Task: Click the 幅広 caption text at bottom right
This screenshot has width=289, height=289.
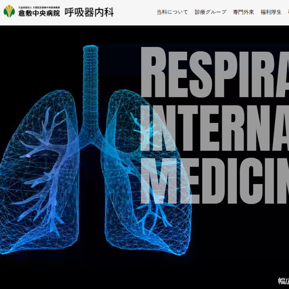Action: pyautogui.click(x=283, y=281)
